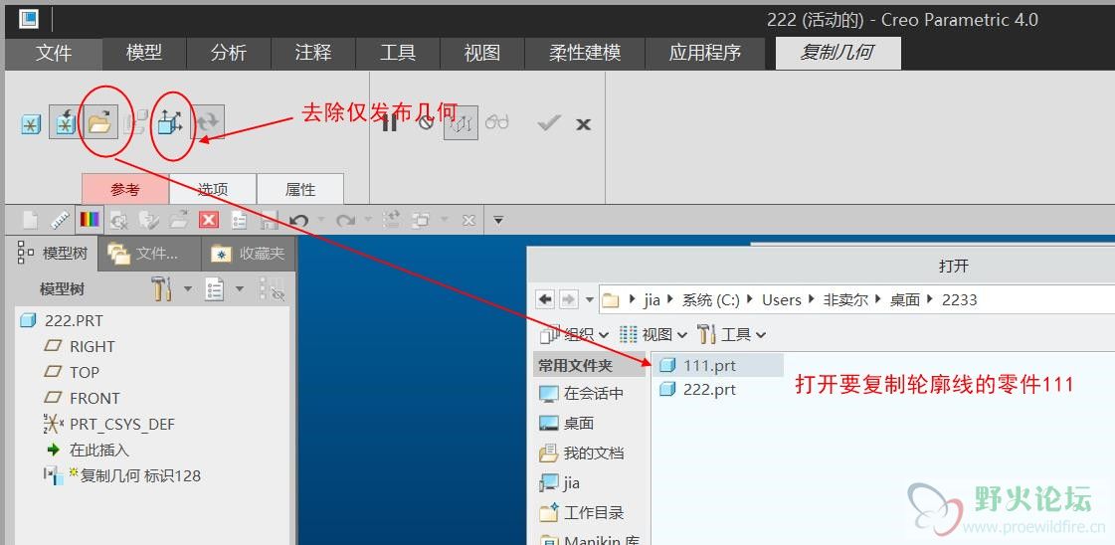The image size is (1115, 545).
Task: Select the 模型树 navigator tab
Action: (54, 253)
